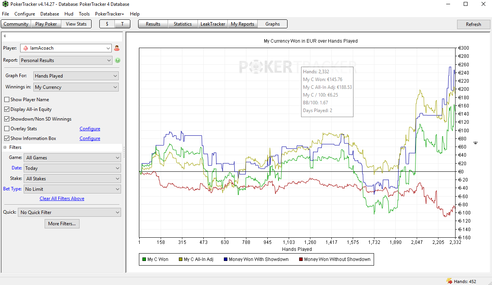Click the Bet Type filter label link
This screenshot has width=492, height=285.
12,189
